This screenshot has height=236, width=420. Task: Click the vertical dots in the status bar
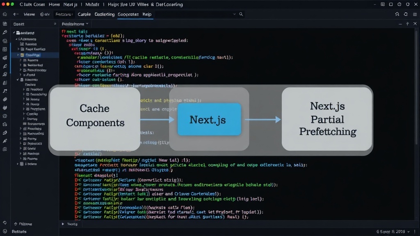415,231
